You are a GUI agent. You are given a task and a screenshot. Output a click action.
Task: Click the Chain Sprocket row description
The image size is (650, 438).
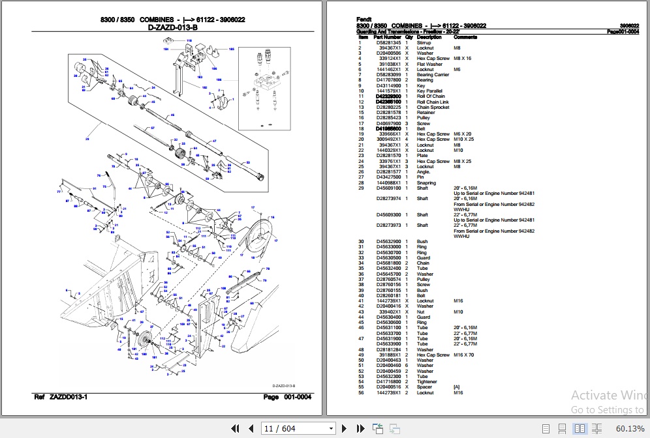433,108
